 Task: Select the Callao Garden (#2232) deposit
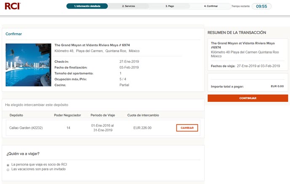click(26, 128)
